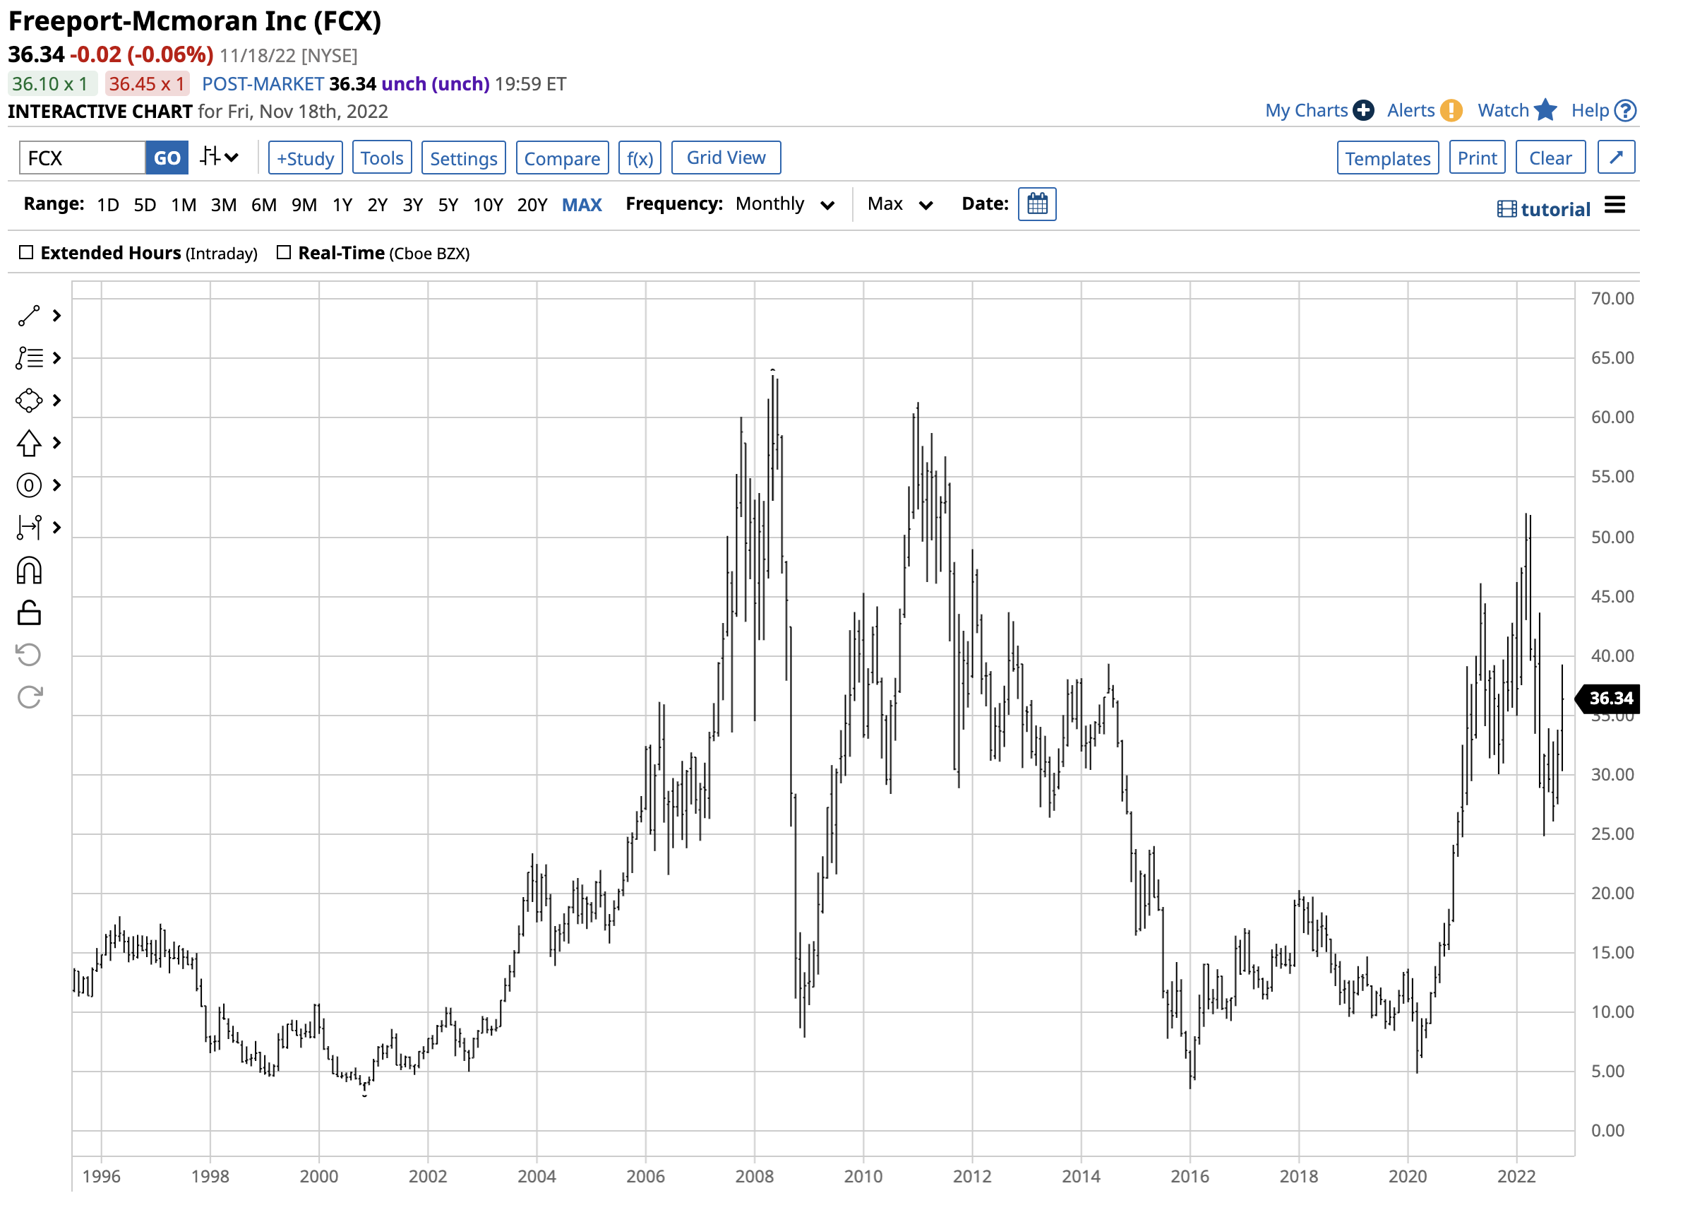Click the Clear button
The image size is (1683, 1222).
click(x=1552, y=158)
